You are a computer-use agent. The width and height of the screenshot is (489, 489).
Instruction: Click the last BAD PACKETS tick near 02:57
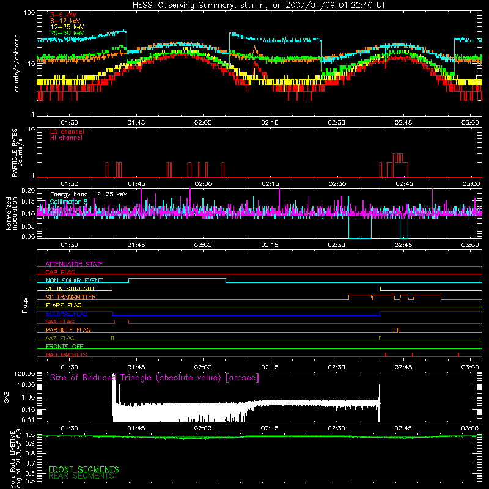pyautogui.click(x=458, y=355)
